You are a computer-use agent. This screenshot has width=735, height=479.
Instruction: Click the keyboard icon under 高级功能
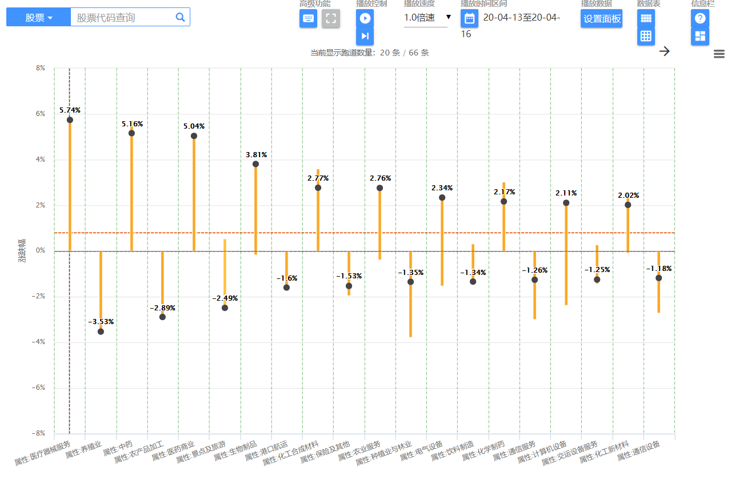click(x=308, y=18)
